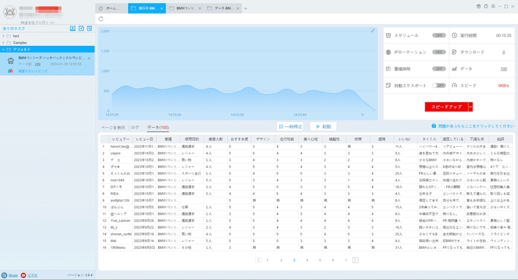Enable the IPローテーション switch
The image size is (518, 280).
pyautogui.click(x=439, y=52)
